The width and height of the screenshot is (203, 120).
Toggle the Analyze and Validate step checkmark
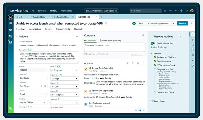point(155,57)
